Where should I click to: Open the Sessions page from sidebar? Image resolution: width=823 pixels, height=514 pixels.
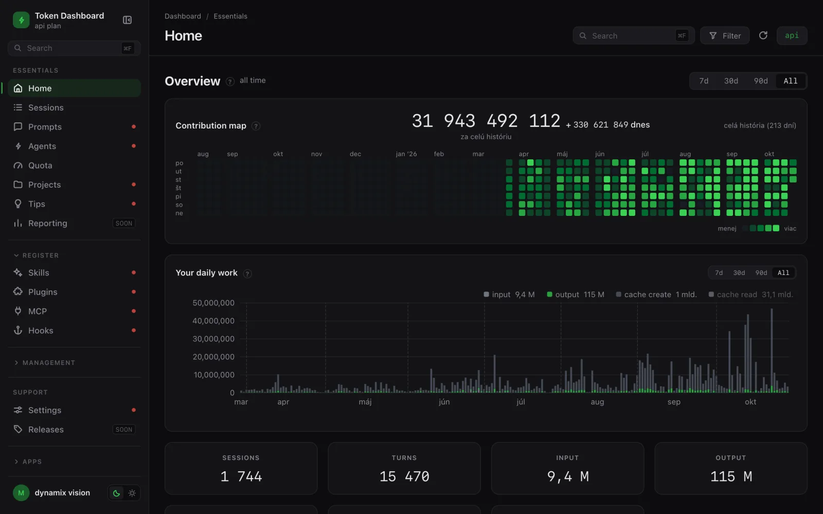[74, 107]
